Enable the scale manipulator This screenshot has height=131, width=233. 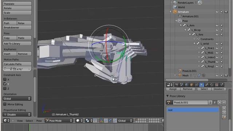(x=115, y=120)
